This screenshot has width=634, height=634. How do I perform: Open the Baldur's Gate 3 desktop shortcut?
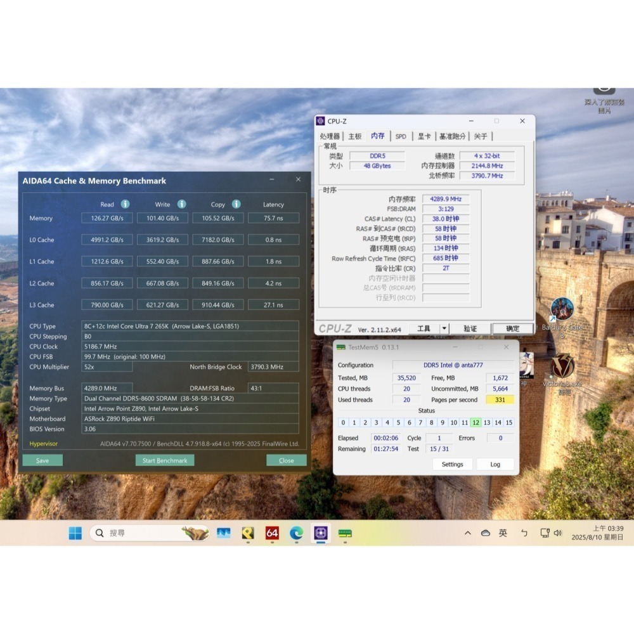coord(562,310)
